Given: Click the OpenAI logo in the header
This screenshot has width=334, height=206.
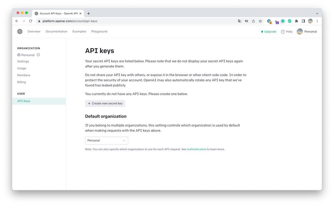Looking at the screenshot, I should [x=20, y=31].
